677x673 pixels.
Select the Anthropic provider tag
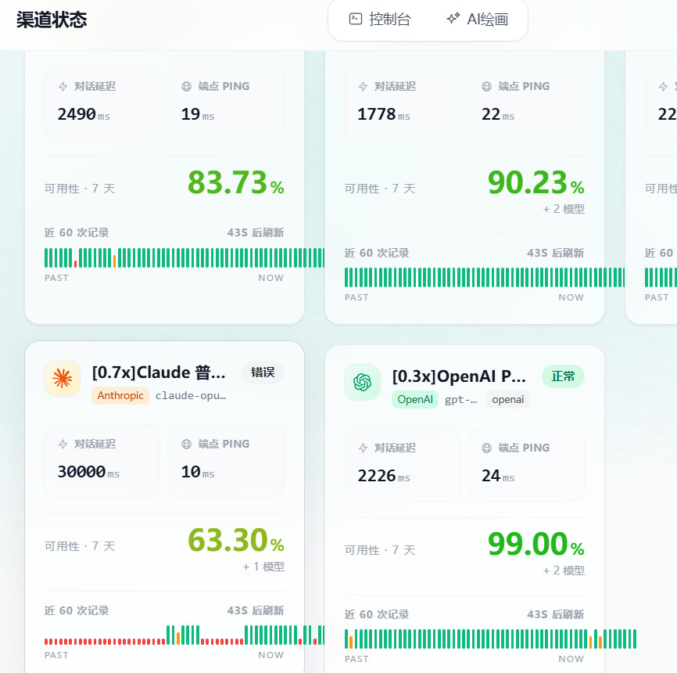coord(120,395)
